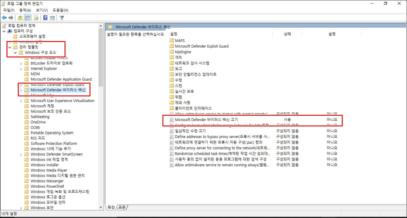Open the 클라이언트 인터페이스 folder
The width and height of the screenshot is (407, 218).
(x=193, y=108)
